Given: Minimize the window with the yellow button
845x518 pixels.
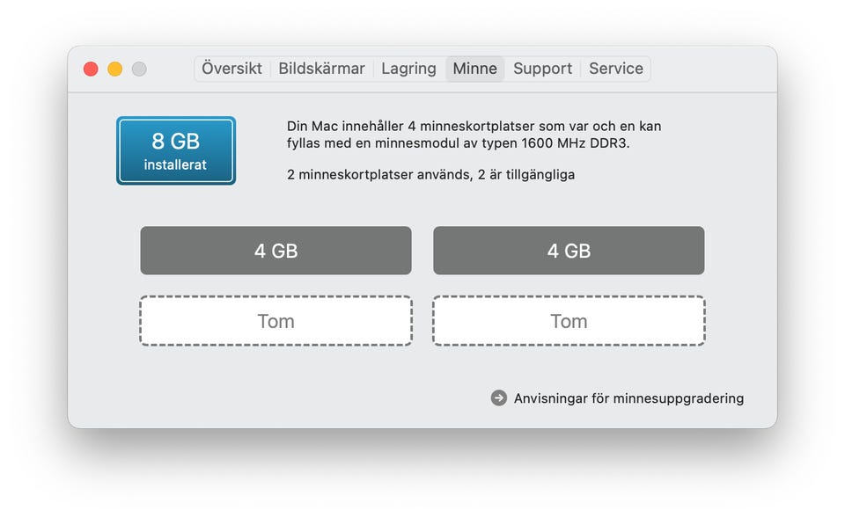Looking at the screenshot, I should point(115,69).
